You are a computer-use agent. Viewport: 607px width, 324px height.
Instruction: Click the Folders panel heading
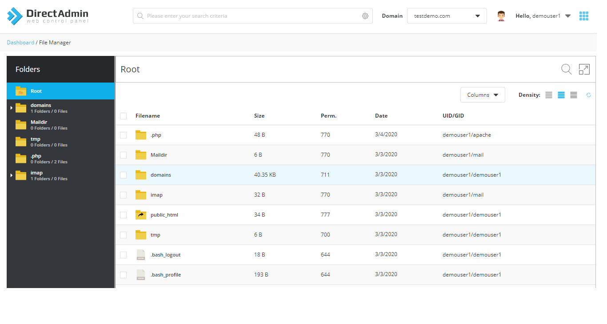coord(28,69)
